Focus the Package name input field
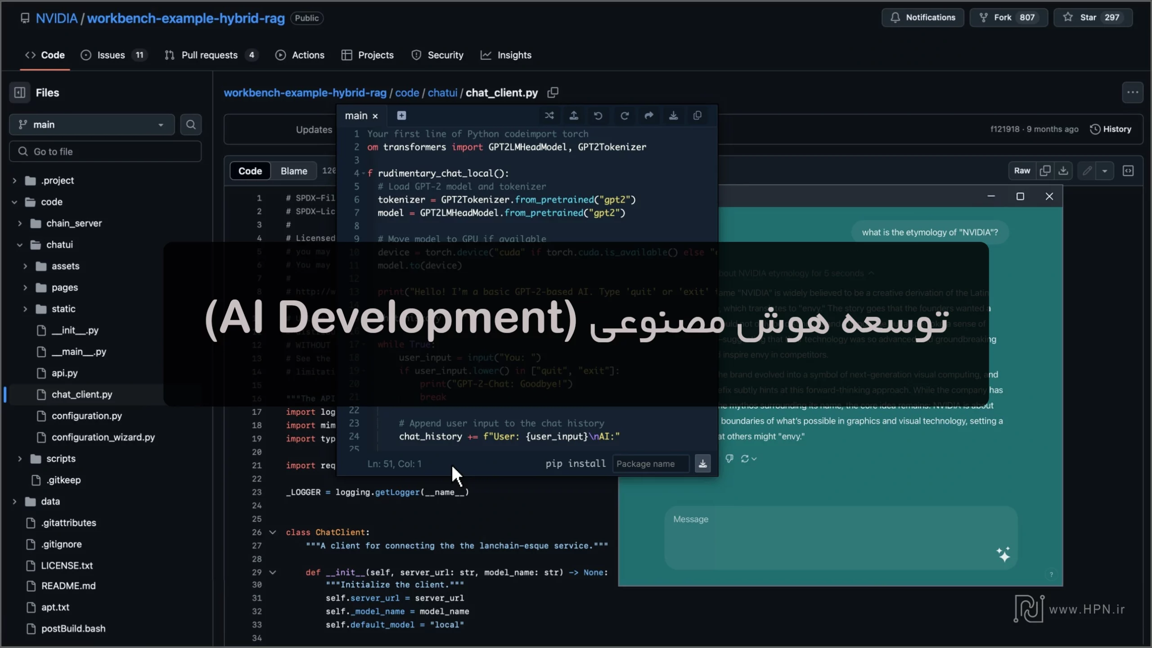This screenshot has width=1152, height=648. [x=651, y=464]
